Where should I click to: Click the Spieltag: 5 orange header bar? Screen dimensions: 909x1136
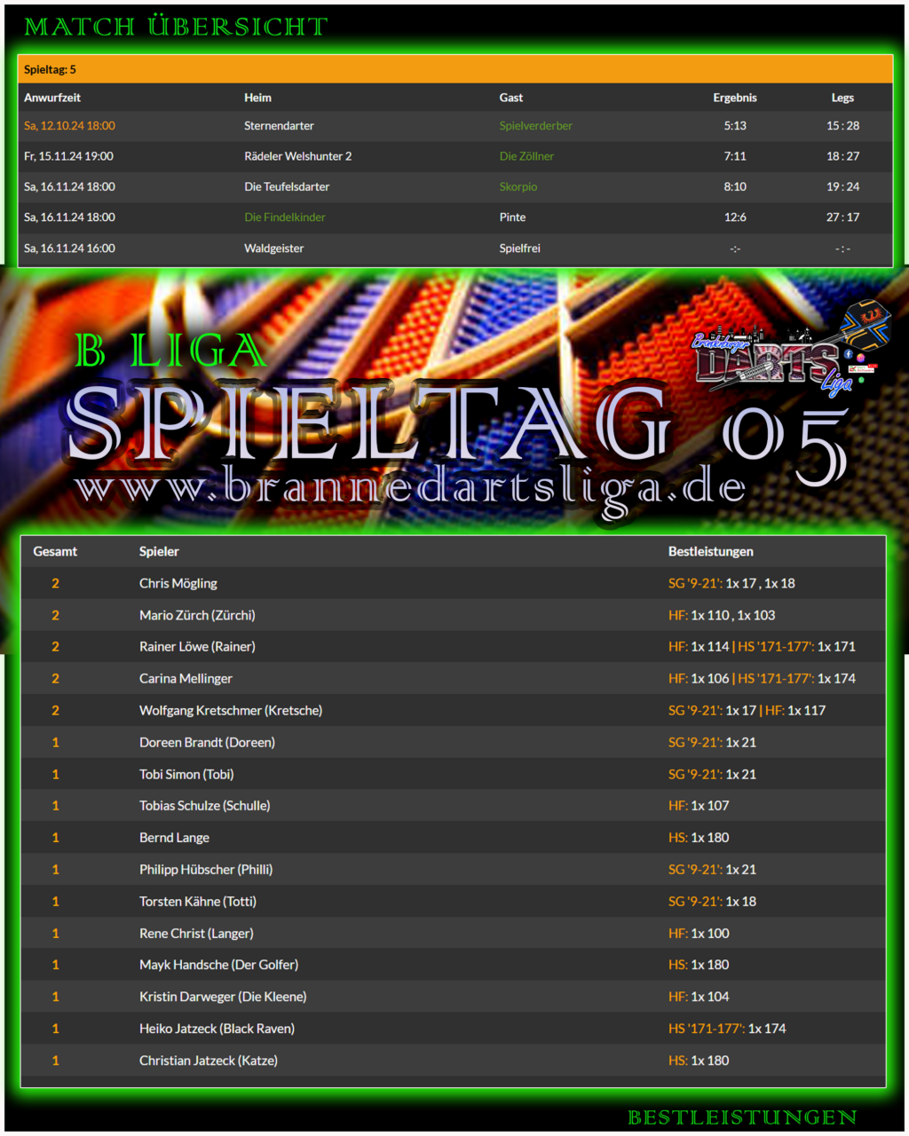tap(454, 69)
